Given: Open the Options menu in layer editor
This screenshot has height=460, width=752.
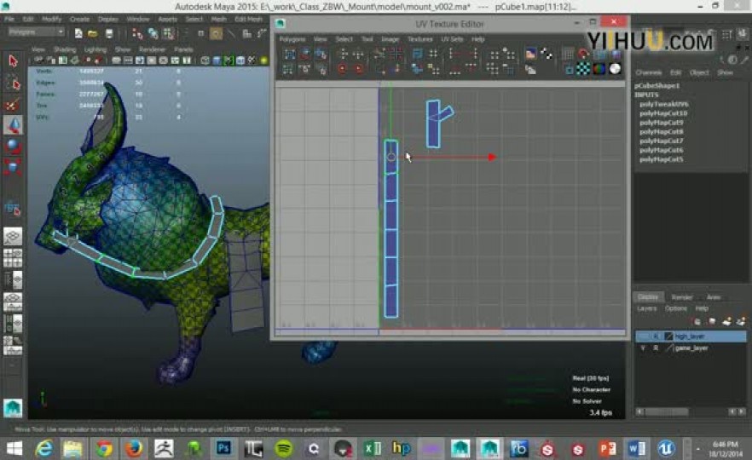Looking at the screenshot, I should click(x=676, y=308).
